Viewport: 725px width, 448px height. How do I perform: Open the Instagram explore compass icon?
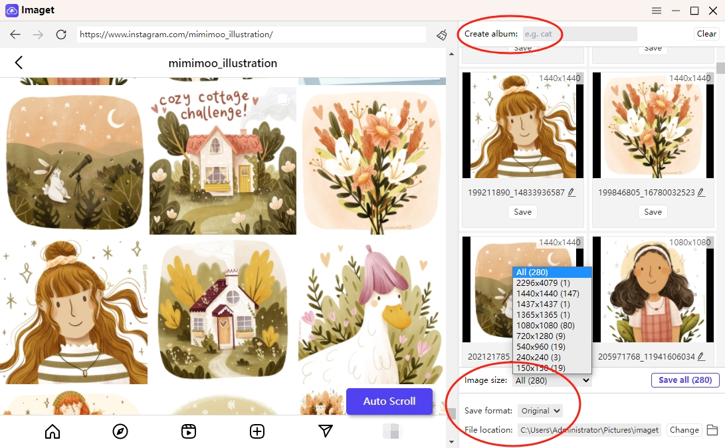point(120,431)
